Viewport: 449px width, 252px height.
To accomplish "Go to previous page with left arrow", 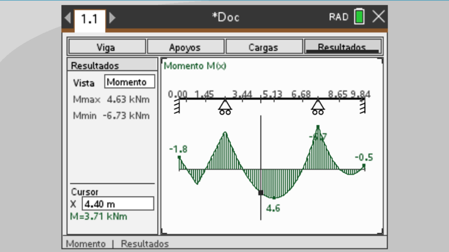I will [x=68, y=17].
